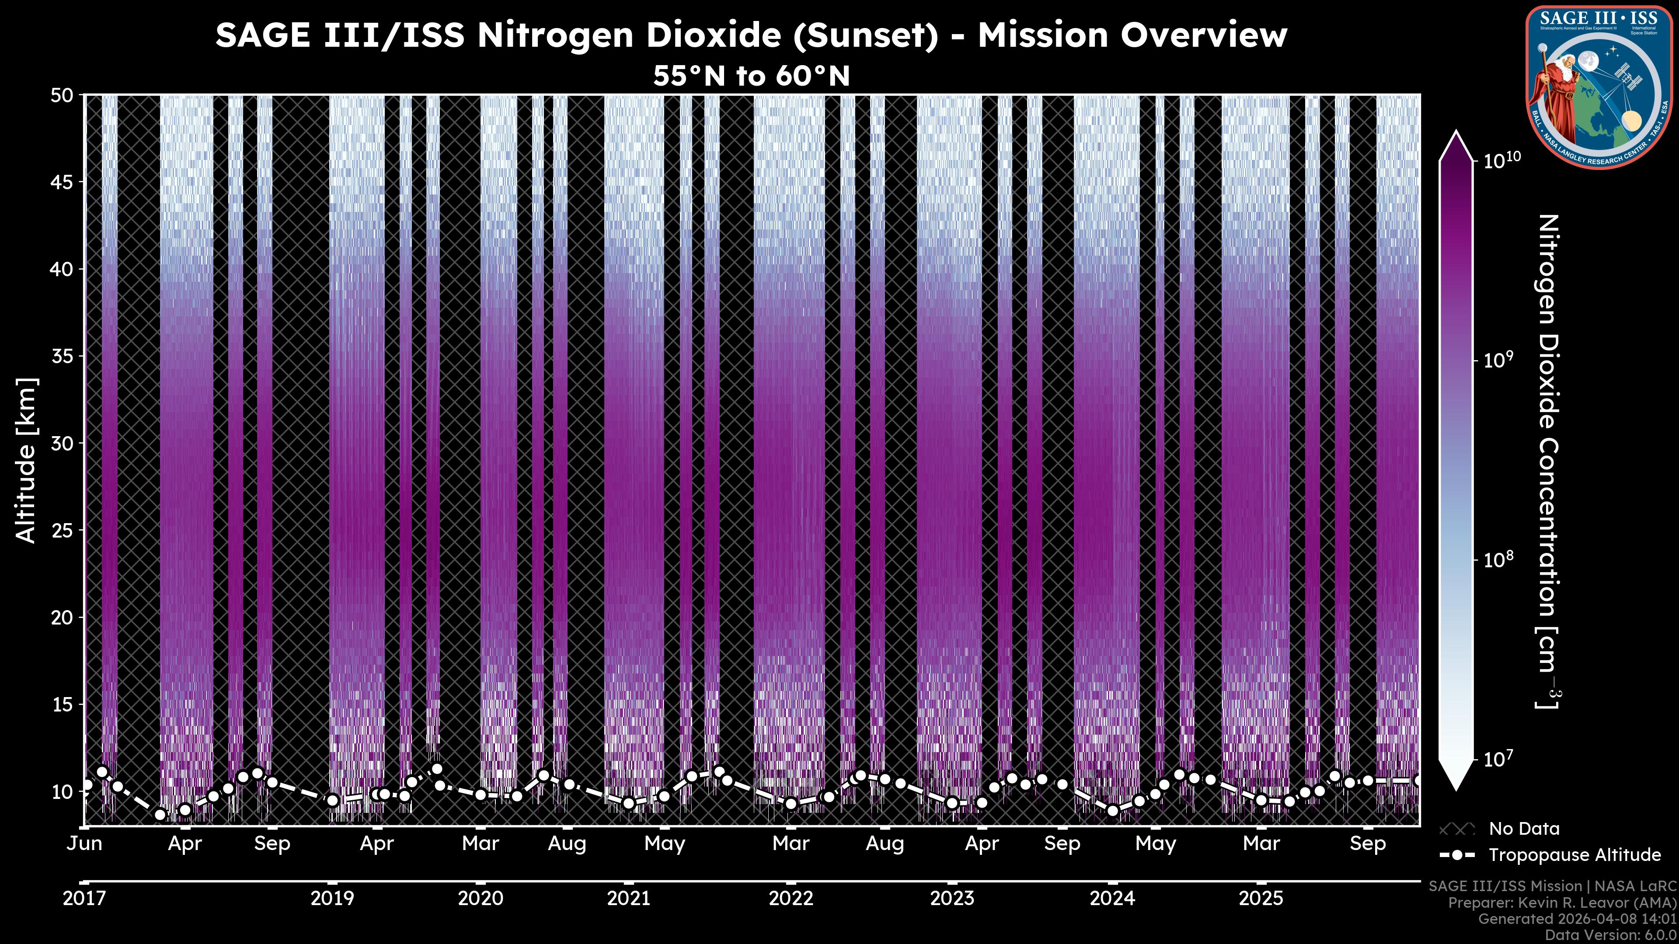Click the May label near 2021

click(x=665, y=843)
